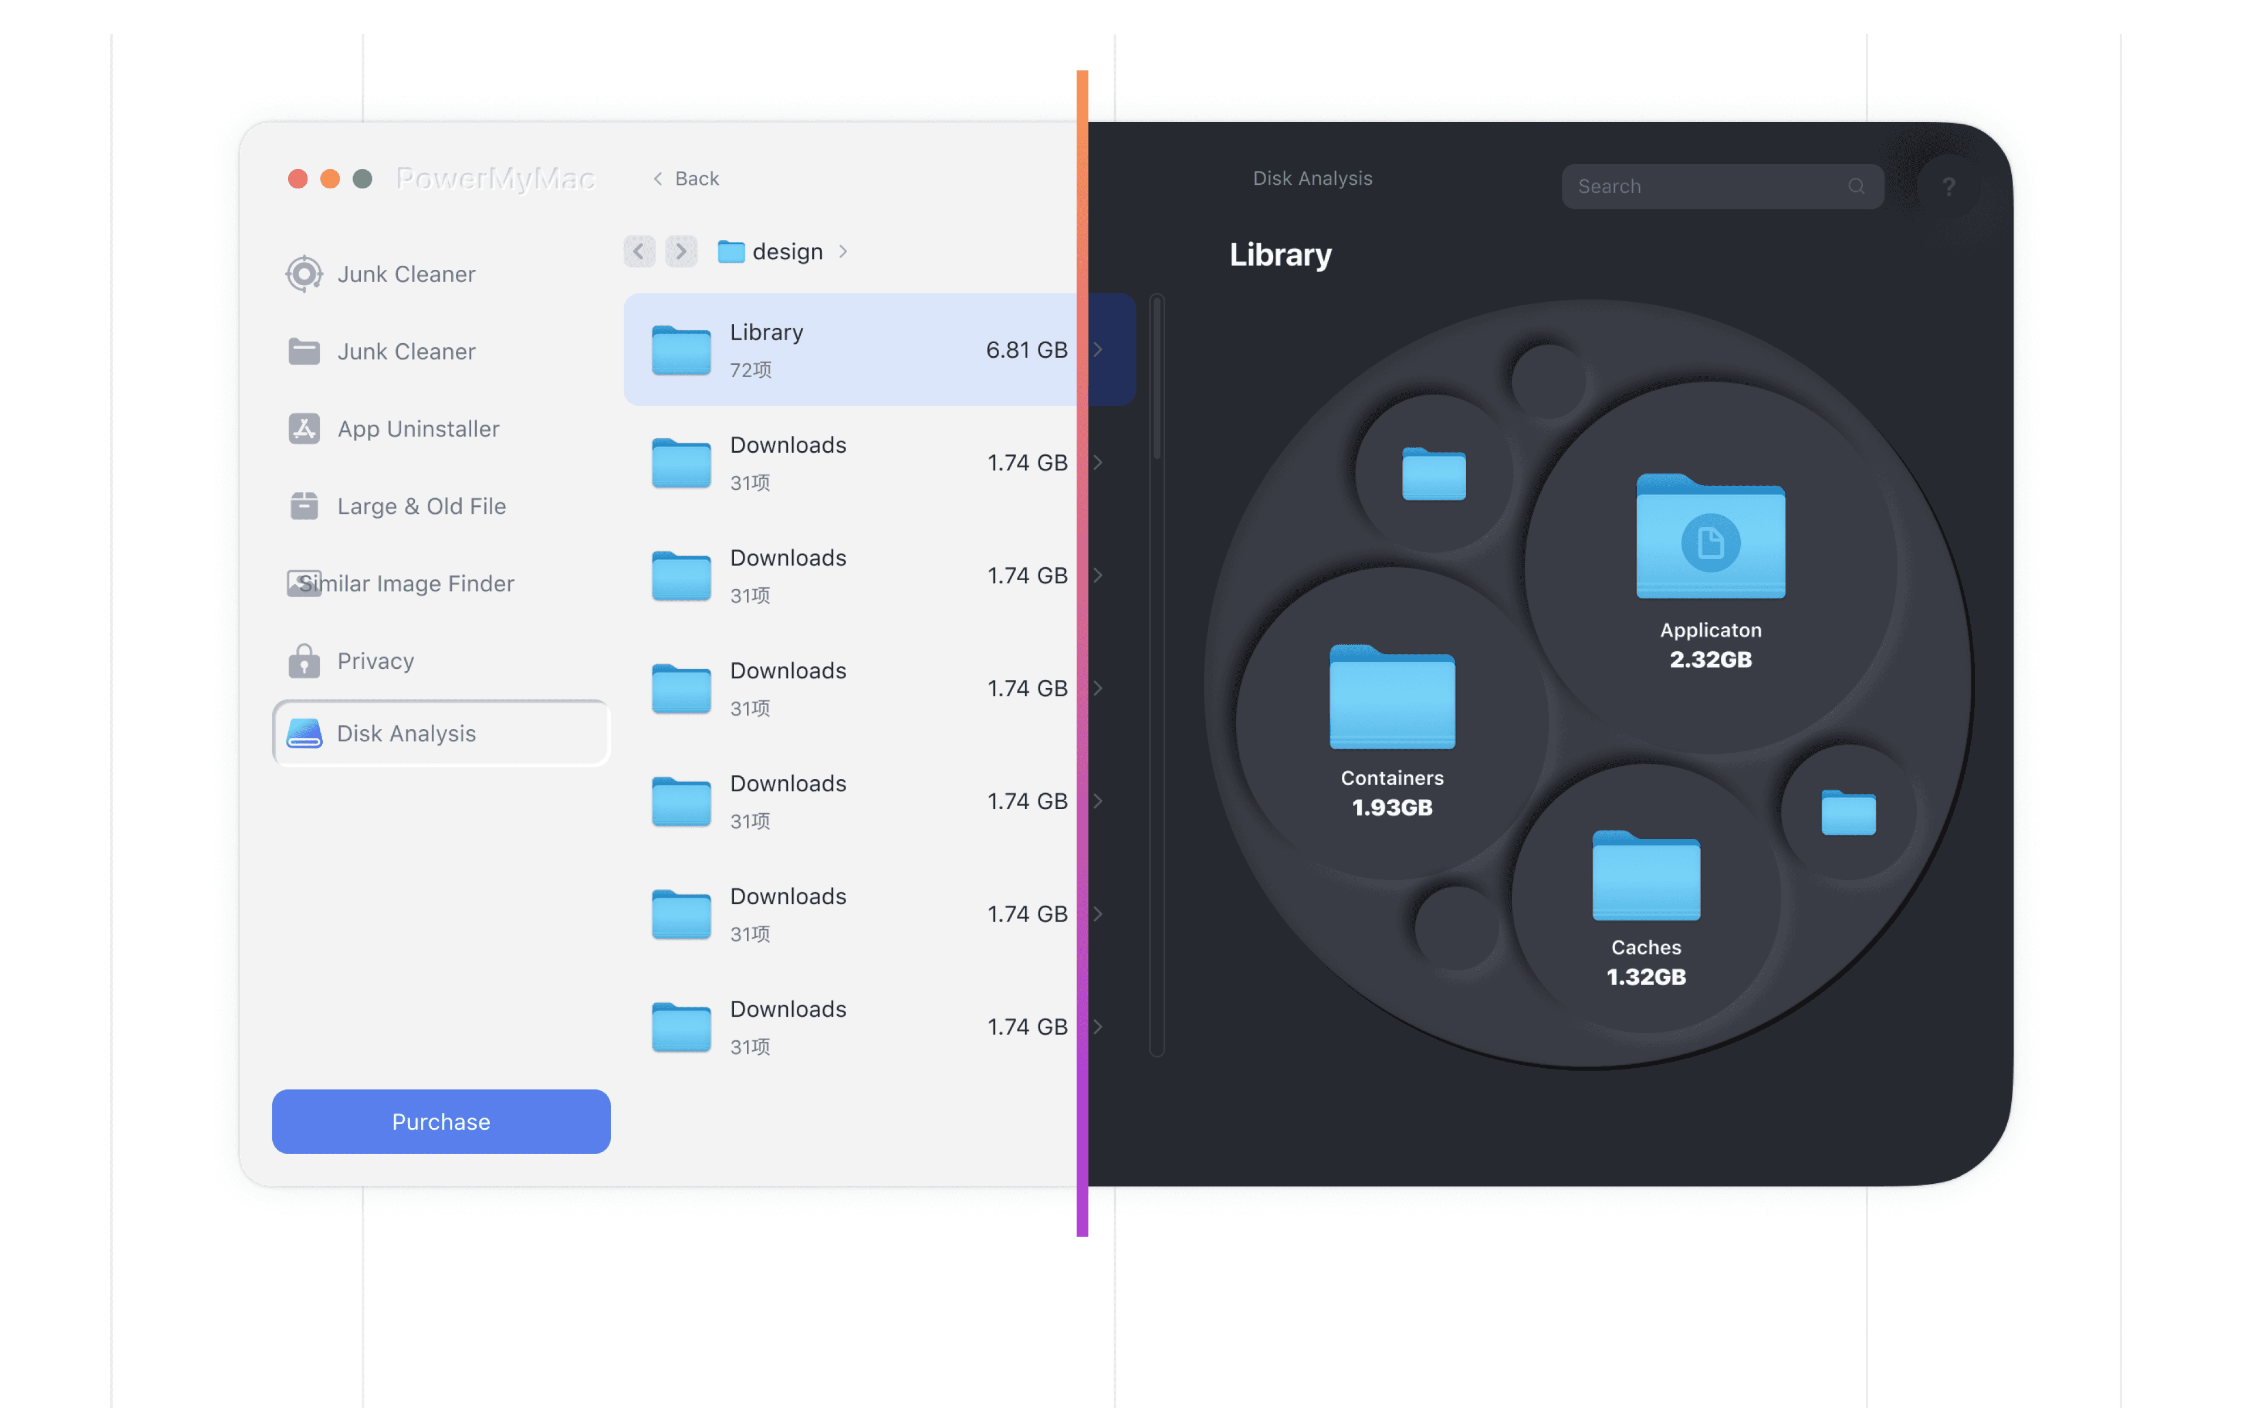Navigate to previous folder with left arrow
Image resolution: width=2253 pixels, height=1408 pixels.
pyautogui.click(x=639, y=252)
